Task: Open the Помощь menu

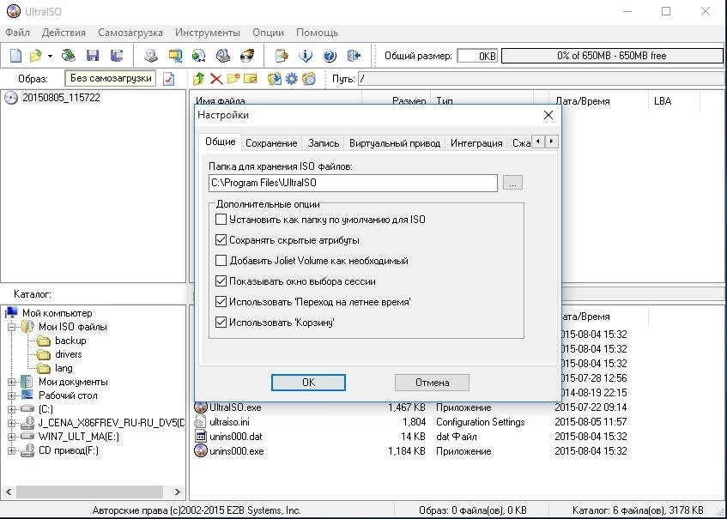Action: [x=317, y=33]
